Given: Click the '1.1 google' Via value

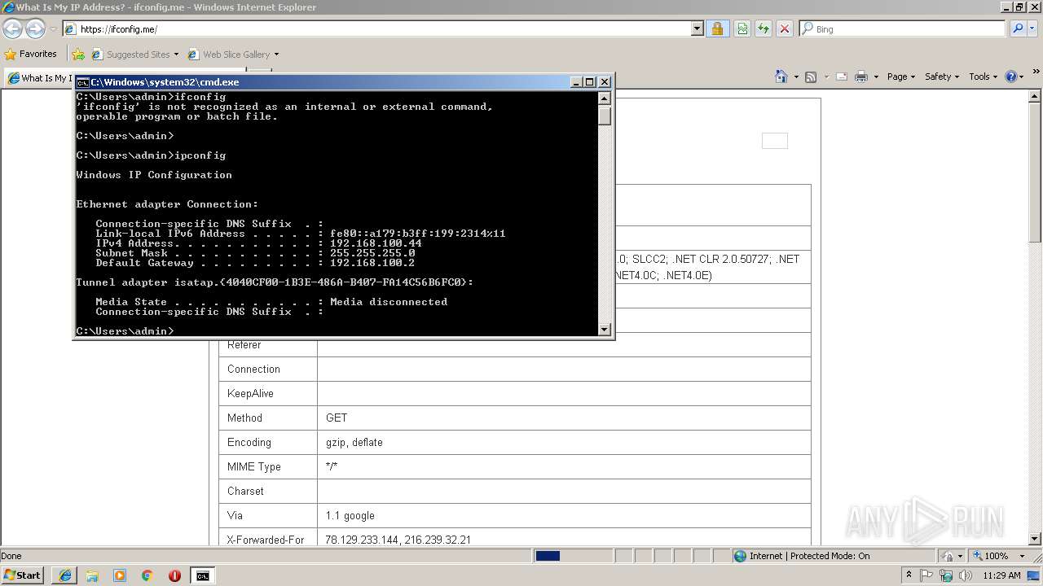Looking at the screenshot, I should coord(350,515).
